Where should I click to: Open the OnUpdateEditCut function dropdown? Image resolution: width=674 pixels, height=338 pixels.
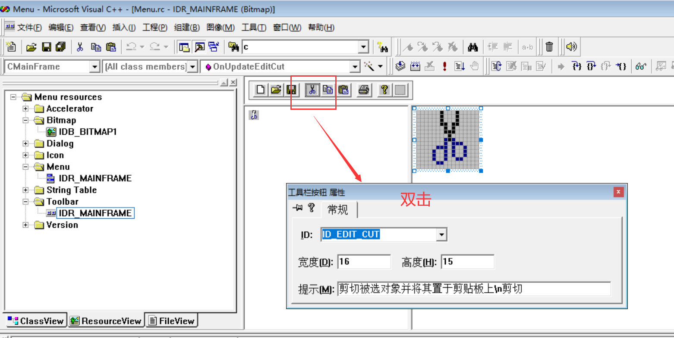[x=355, y=67]
